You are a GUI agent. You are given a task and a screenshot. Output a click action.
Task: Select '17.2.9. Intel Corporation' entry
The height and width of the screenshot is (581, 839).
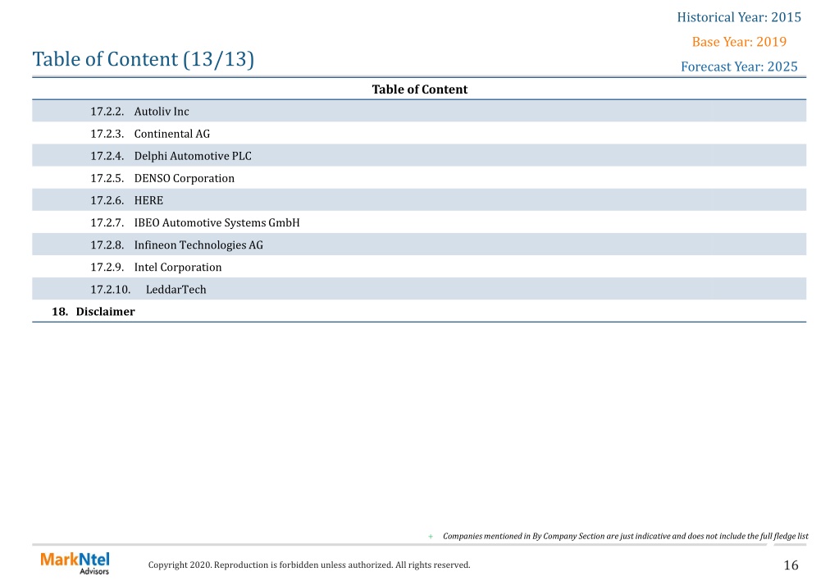419,267
